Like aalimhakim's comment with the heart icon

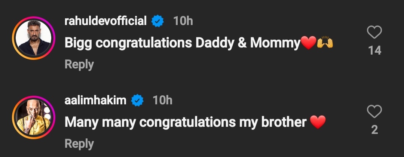[374, 112]
